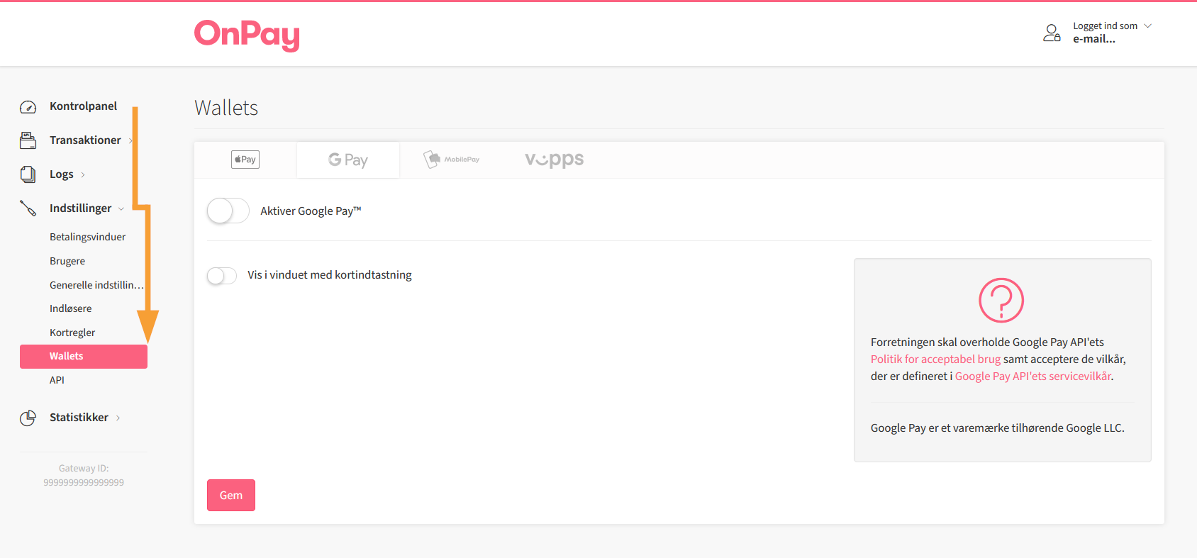
Task: Expand the Statistikker chevron
Action: pos(118,418)
